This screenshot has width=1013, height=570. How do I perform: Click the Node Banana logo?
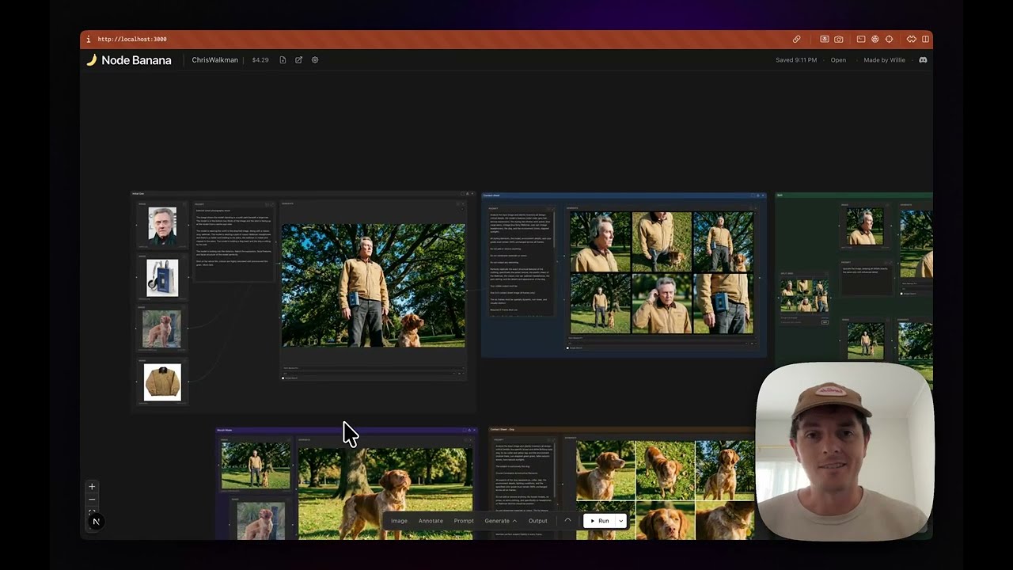point(128,60)
